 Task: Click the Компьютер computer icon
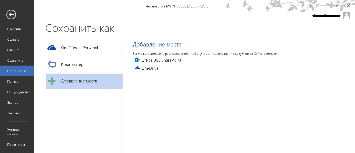(52, 64)
